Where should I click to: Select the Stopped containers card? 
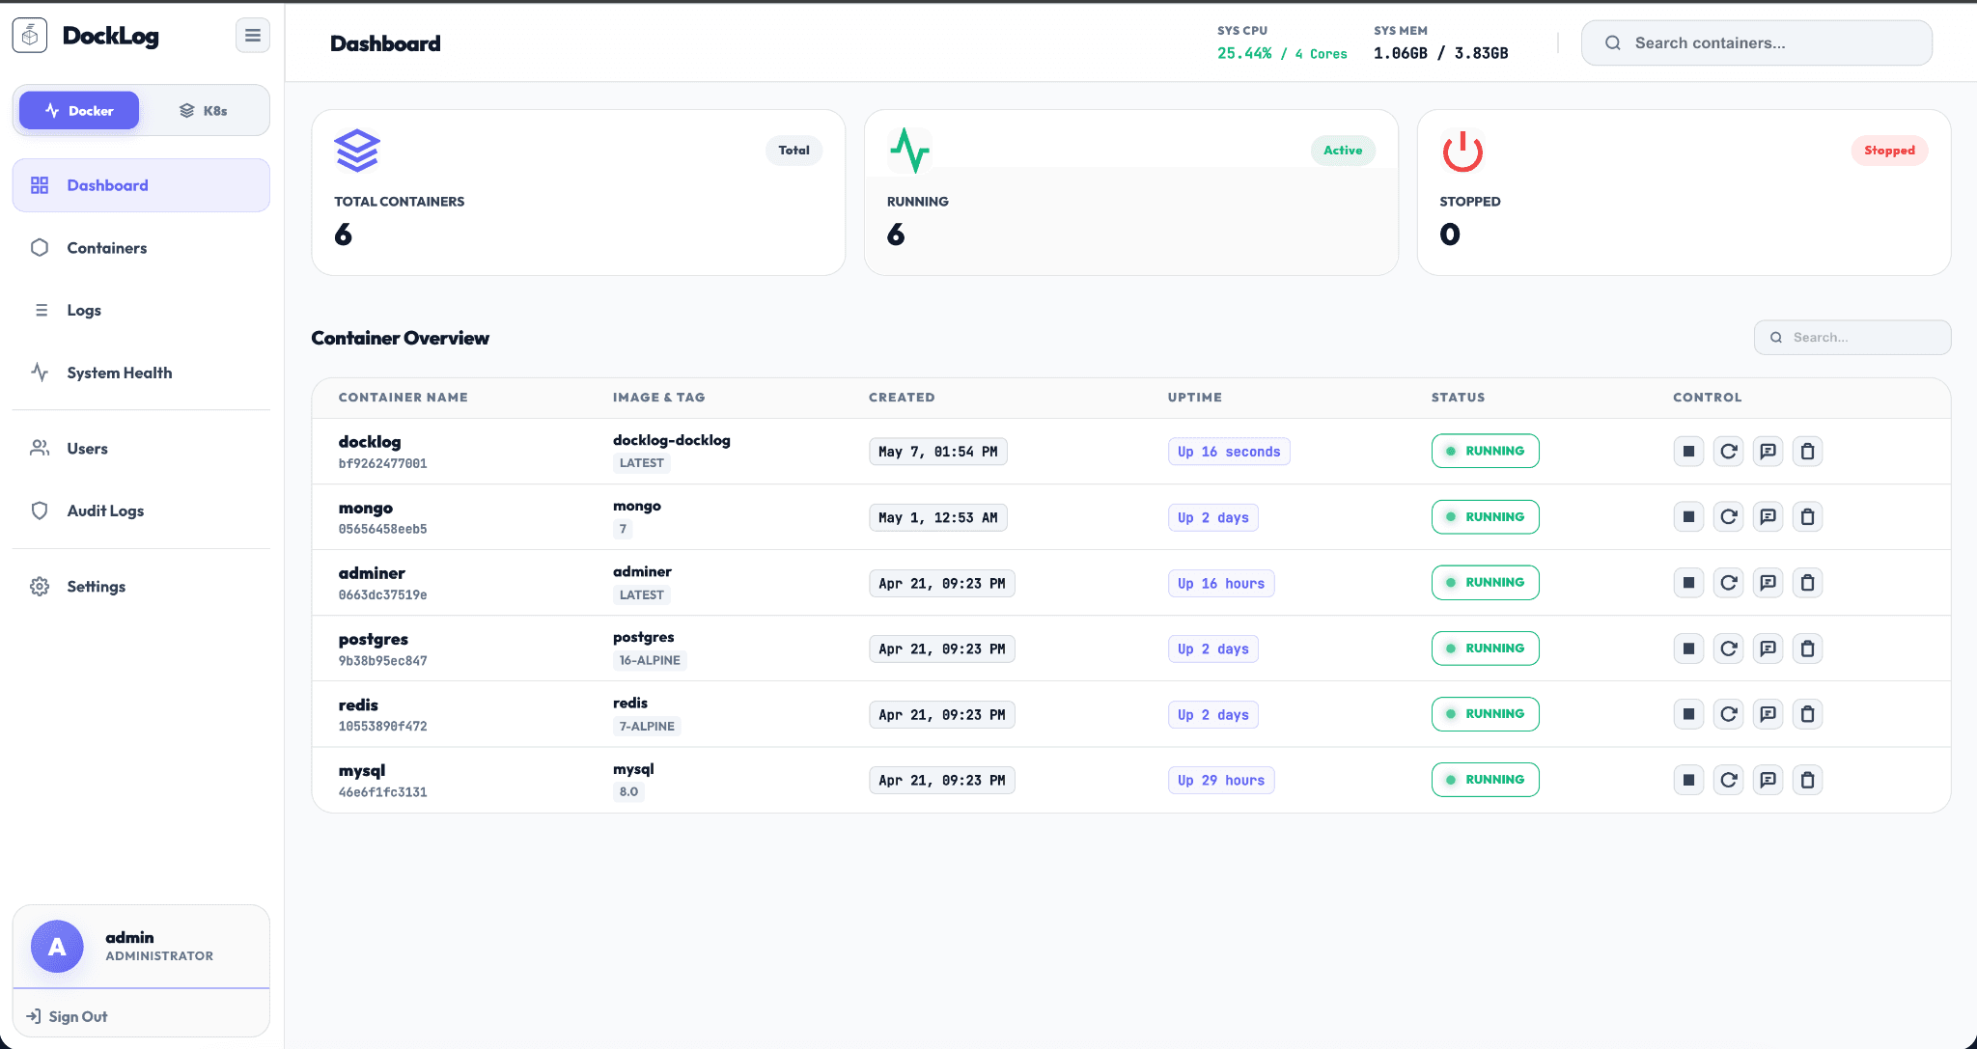[x=1684, y=192]
